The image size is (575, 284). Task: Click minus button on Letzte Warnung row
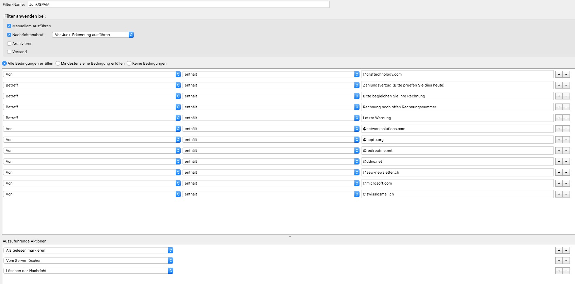(x=566, y=118)
